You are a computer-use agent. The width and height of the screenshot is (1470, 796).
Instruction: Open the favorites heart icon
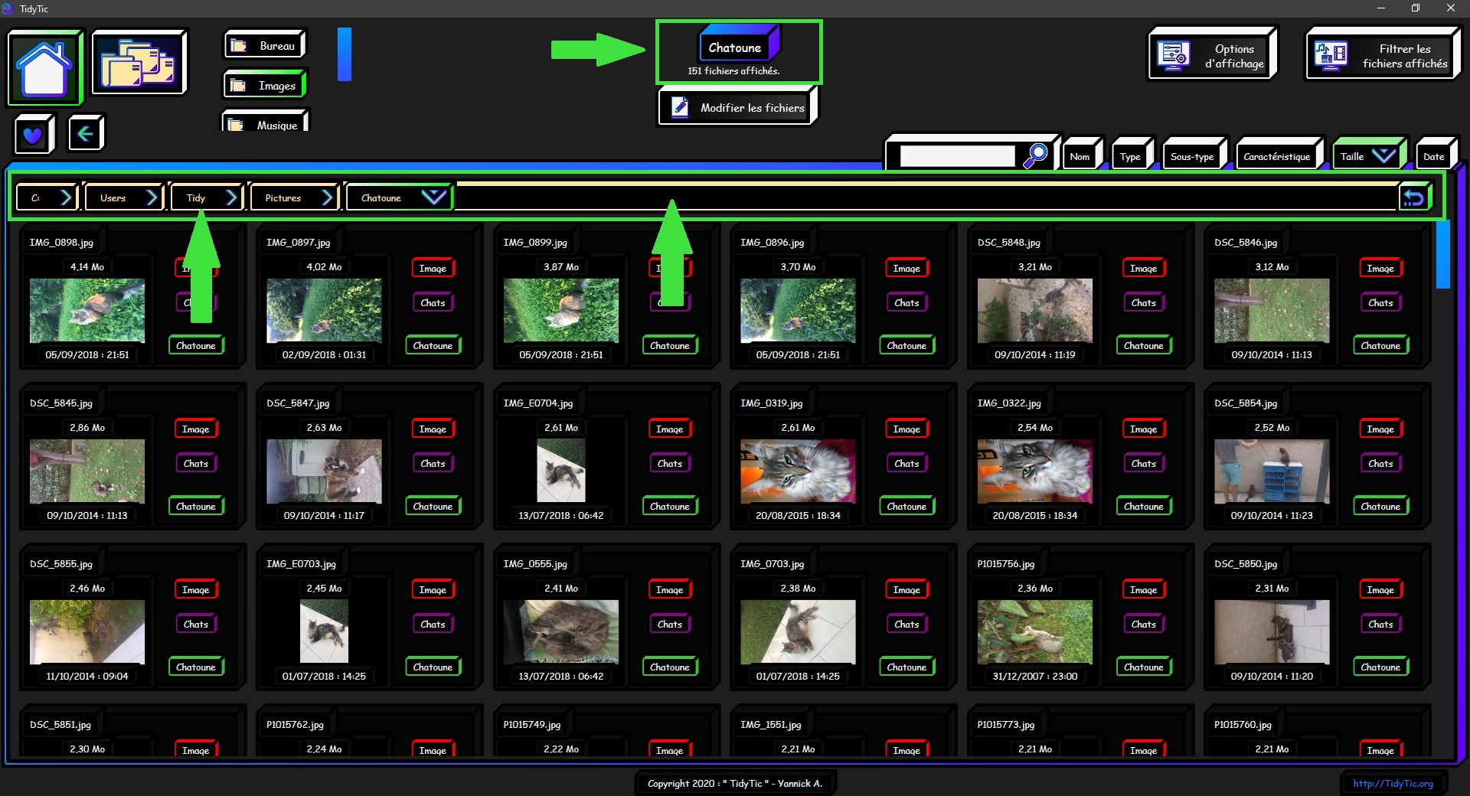point(33,135)
